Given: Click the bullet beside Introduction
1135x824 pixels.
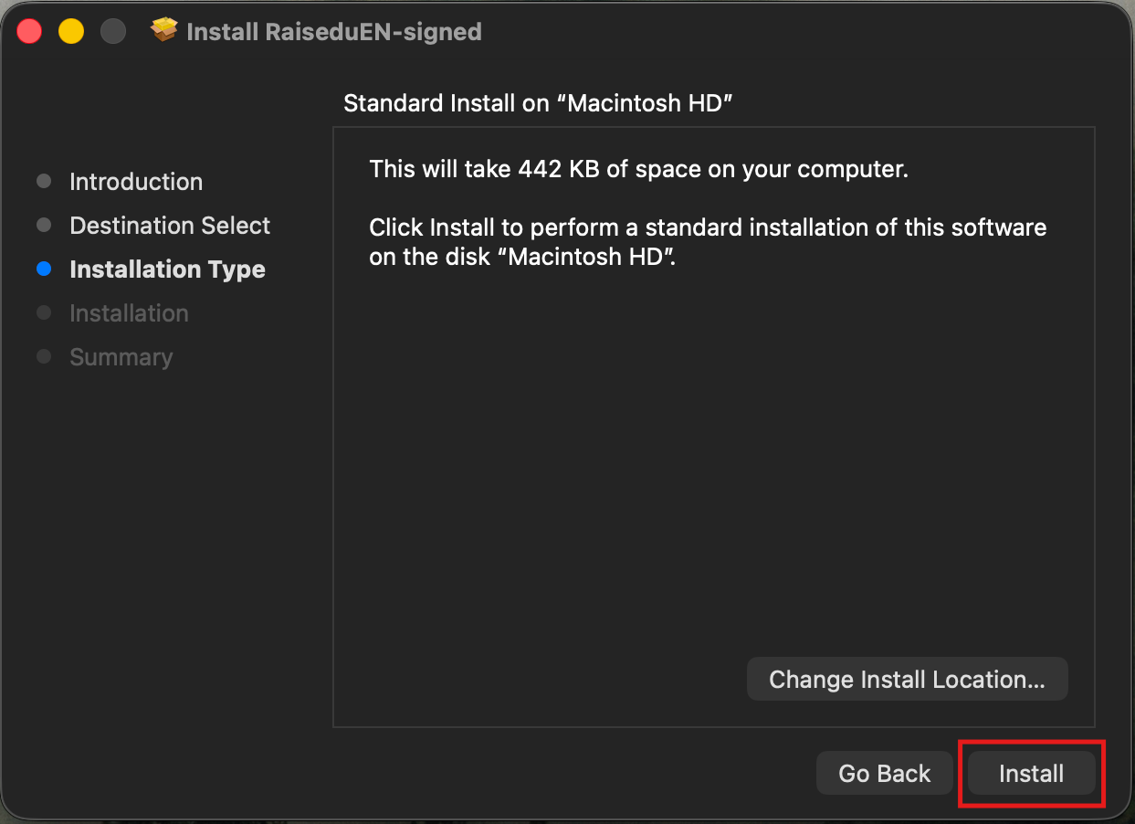Looking at the screenshot, I should pos(44,182).
